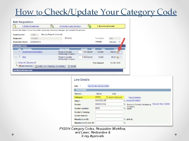189x141 pixels.
Task: Tick the checkbox for the Mice line
Action: click(16, 57)
